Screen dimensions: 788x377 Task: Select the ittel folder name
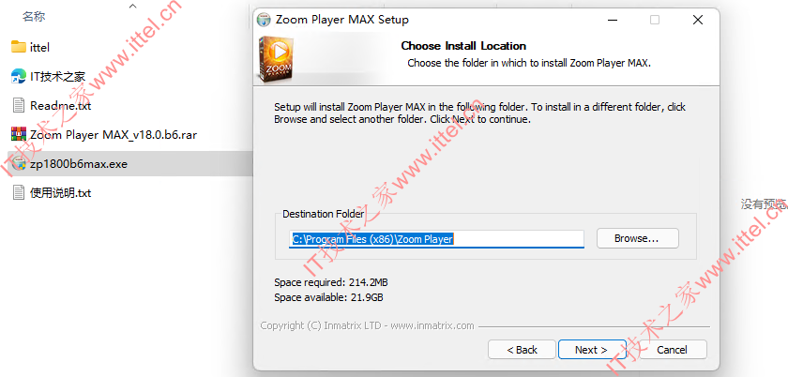click(39, 47)
